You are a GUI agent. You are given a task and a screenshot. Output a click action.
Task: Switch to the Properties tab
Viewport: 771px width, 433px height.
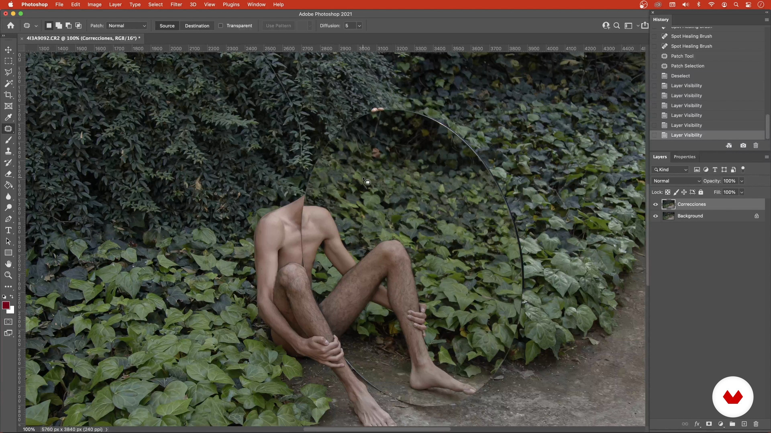(x=684, y=157)
